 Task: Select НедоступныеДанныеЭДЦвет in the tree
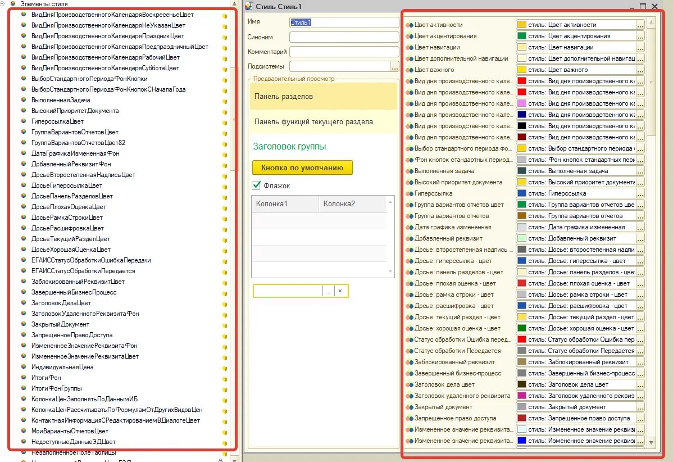74,441
